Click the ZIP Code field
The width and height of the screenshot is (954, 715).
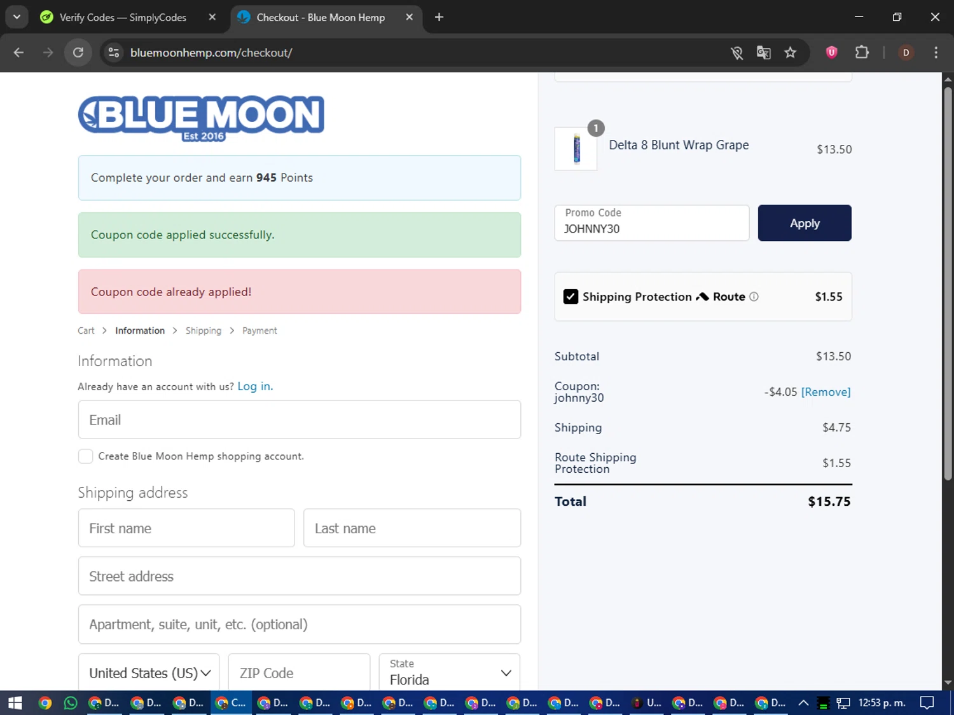299,672
